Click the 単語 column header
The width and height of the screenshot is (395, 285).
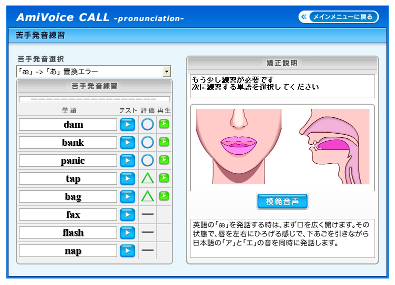click(69, 110)
